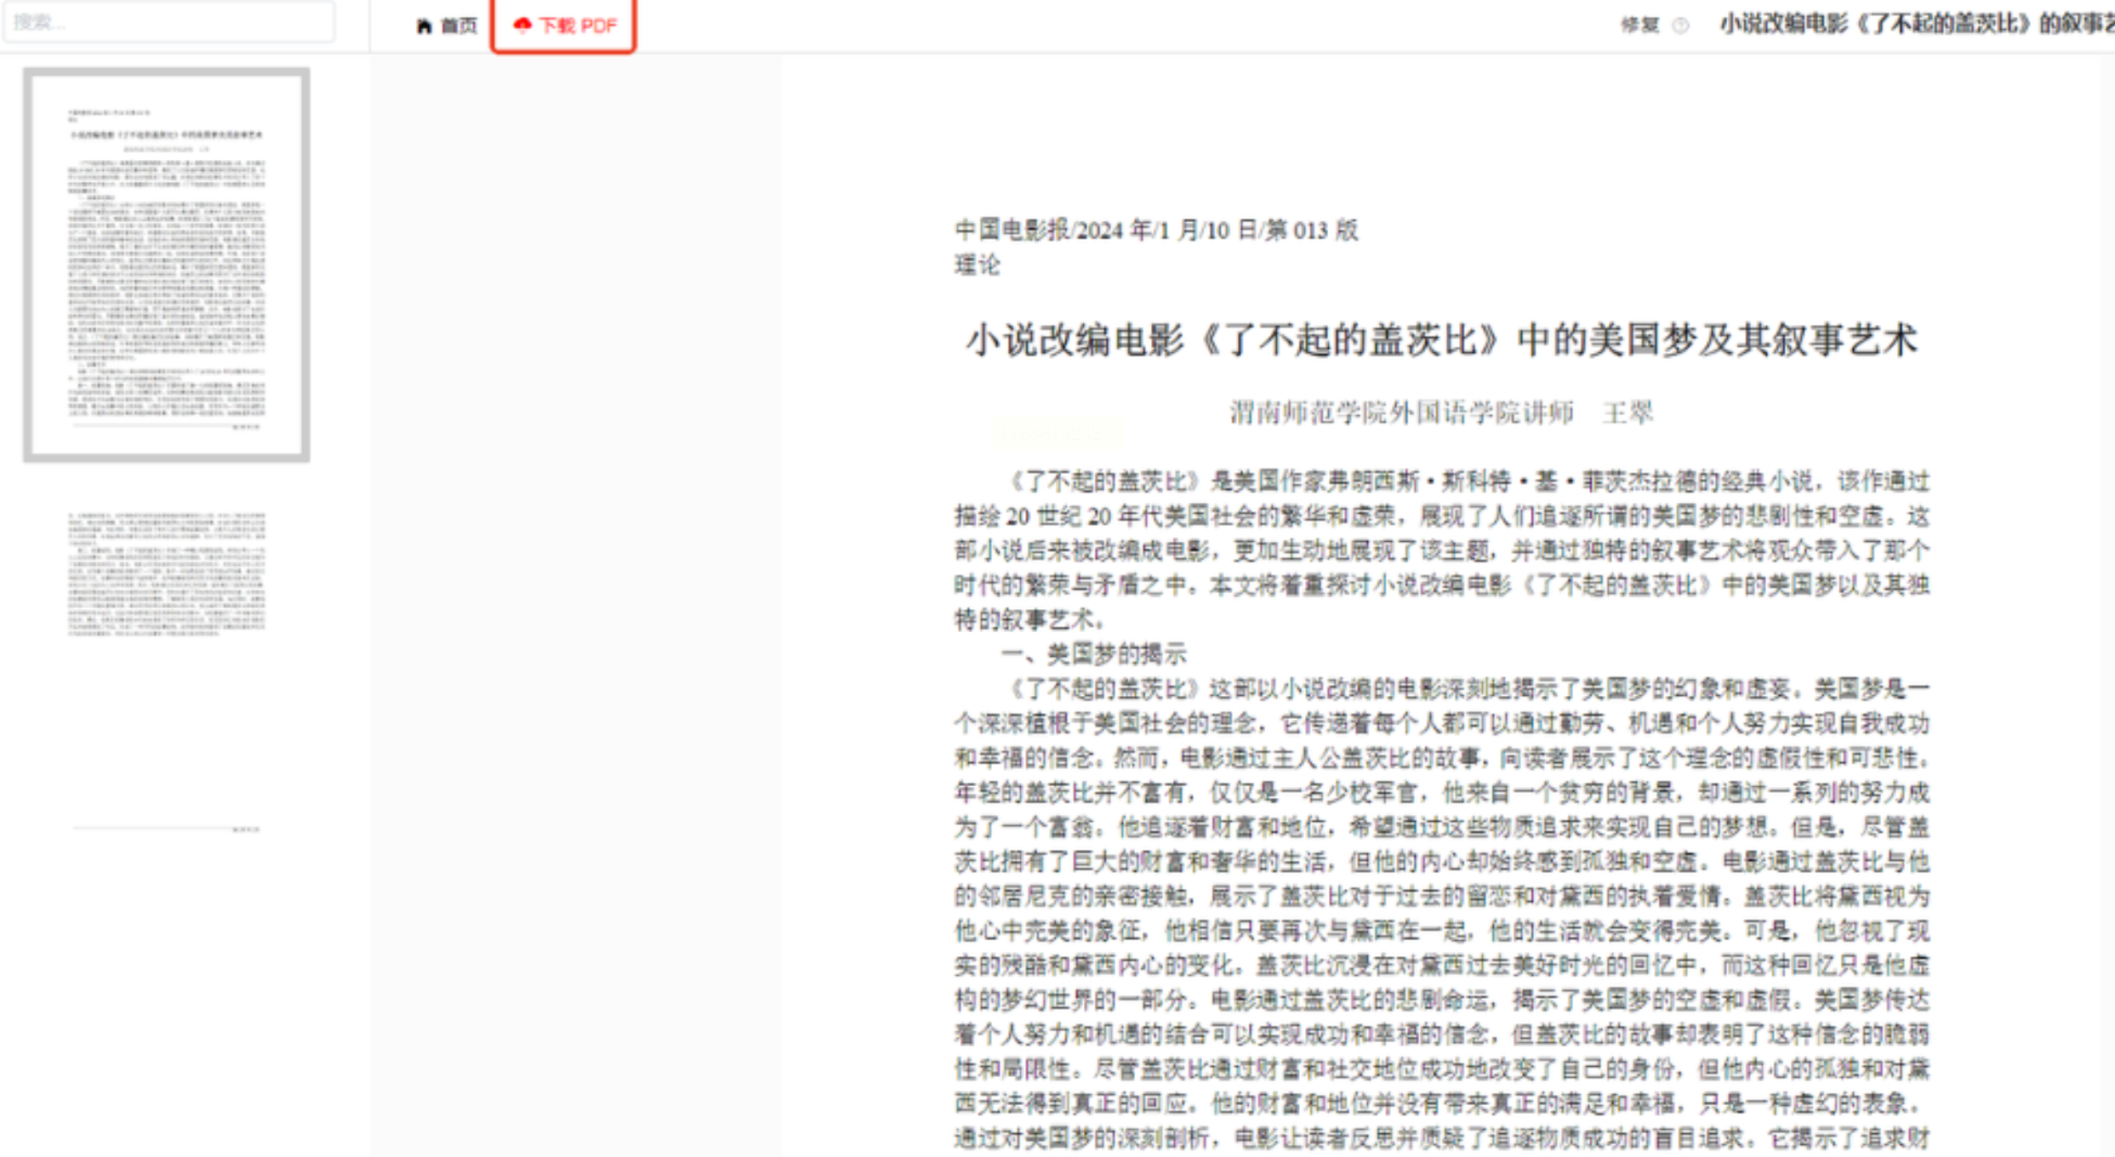Click the 中国电影报 publication date line
2115x1157 pixels.
click(x=1155, y=230)
